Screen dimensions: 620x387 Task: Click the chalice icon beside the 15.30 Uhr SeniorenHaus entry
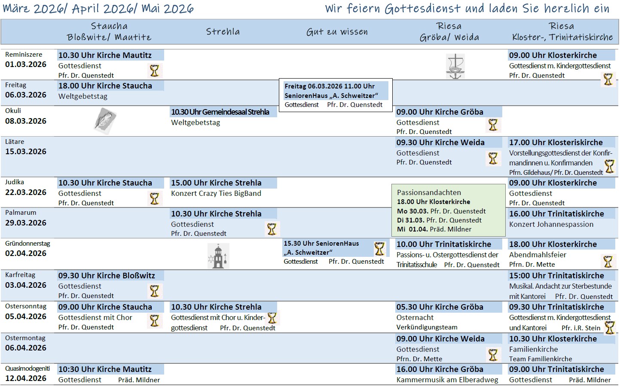point(379,249)
